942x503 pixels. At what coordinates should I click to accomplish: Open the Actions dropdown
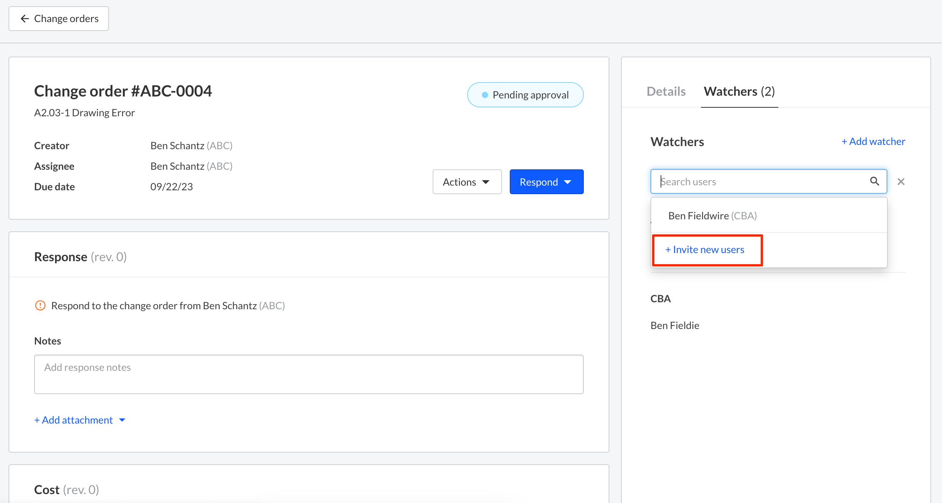(467, 182)
